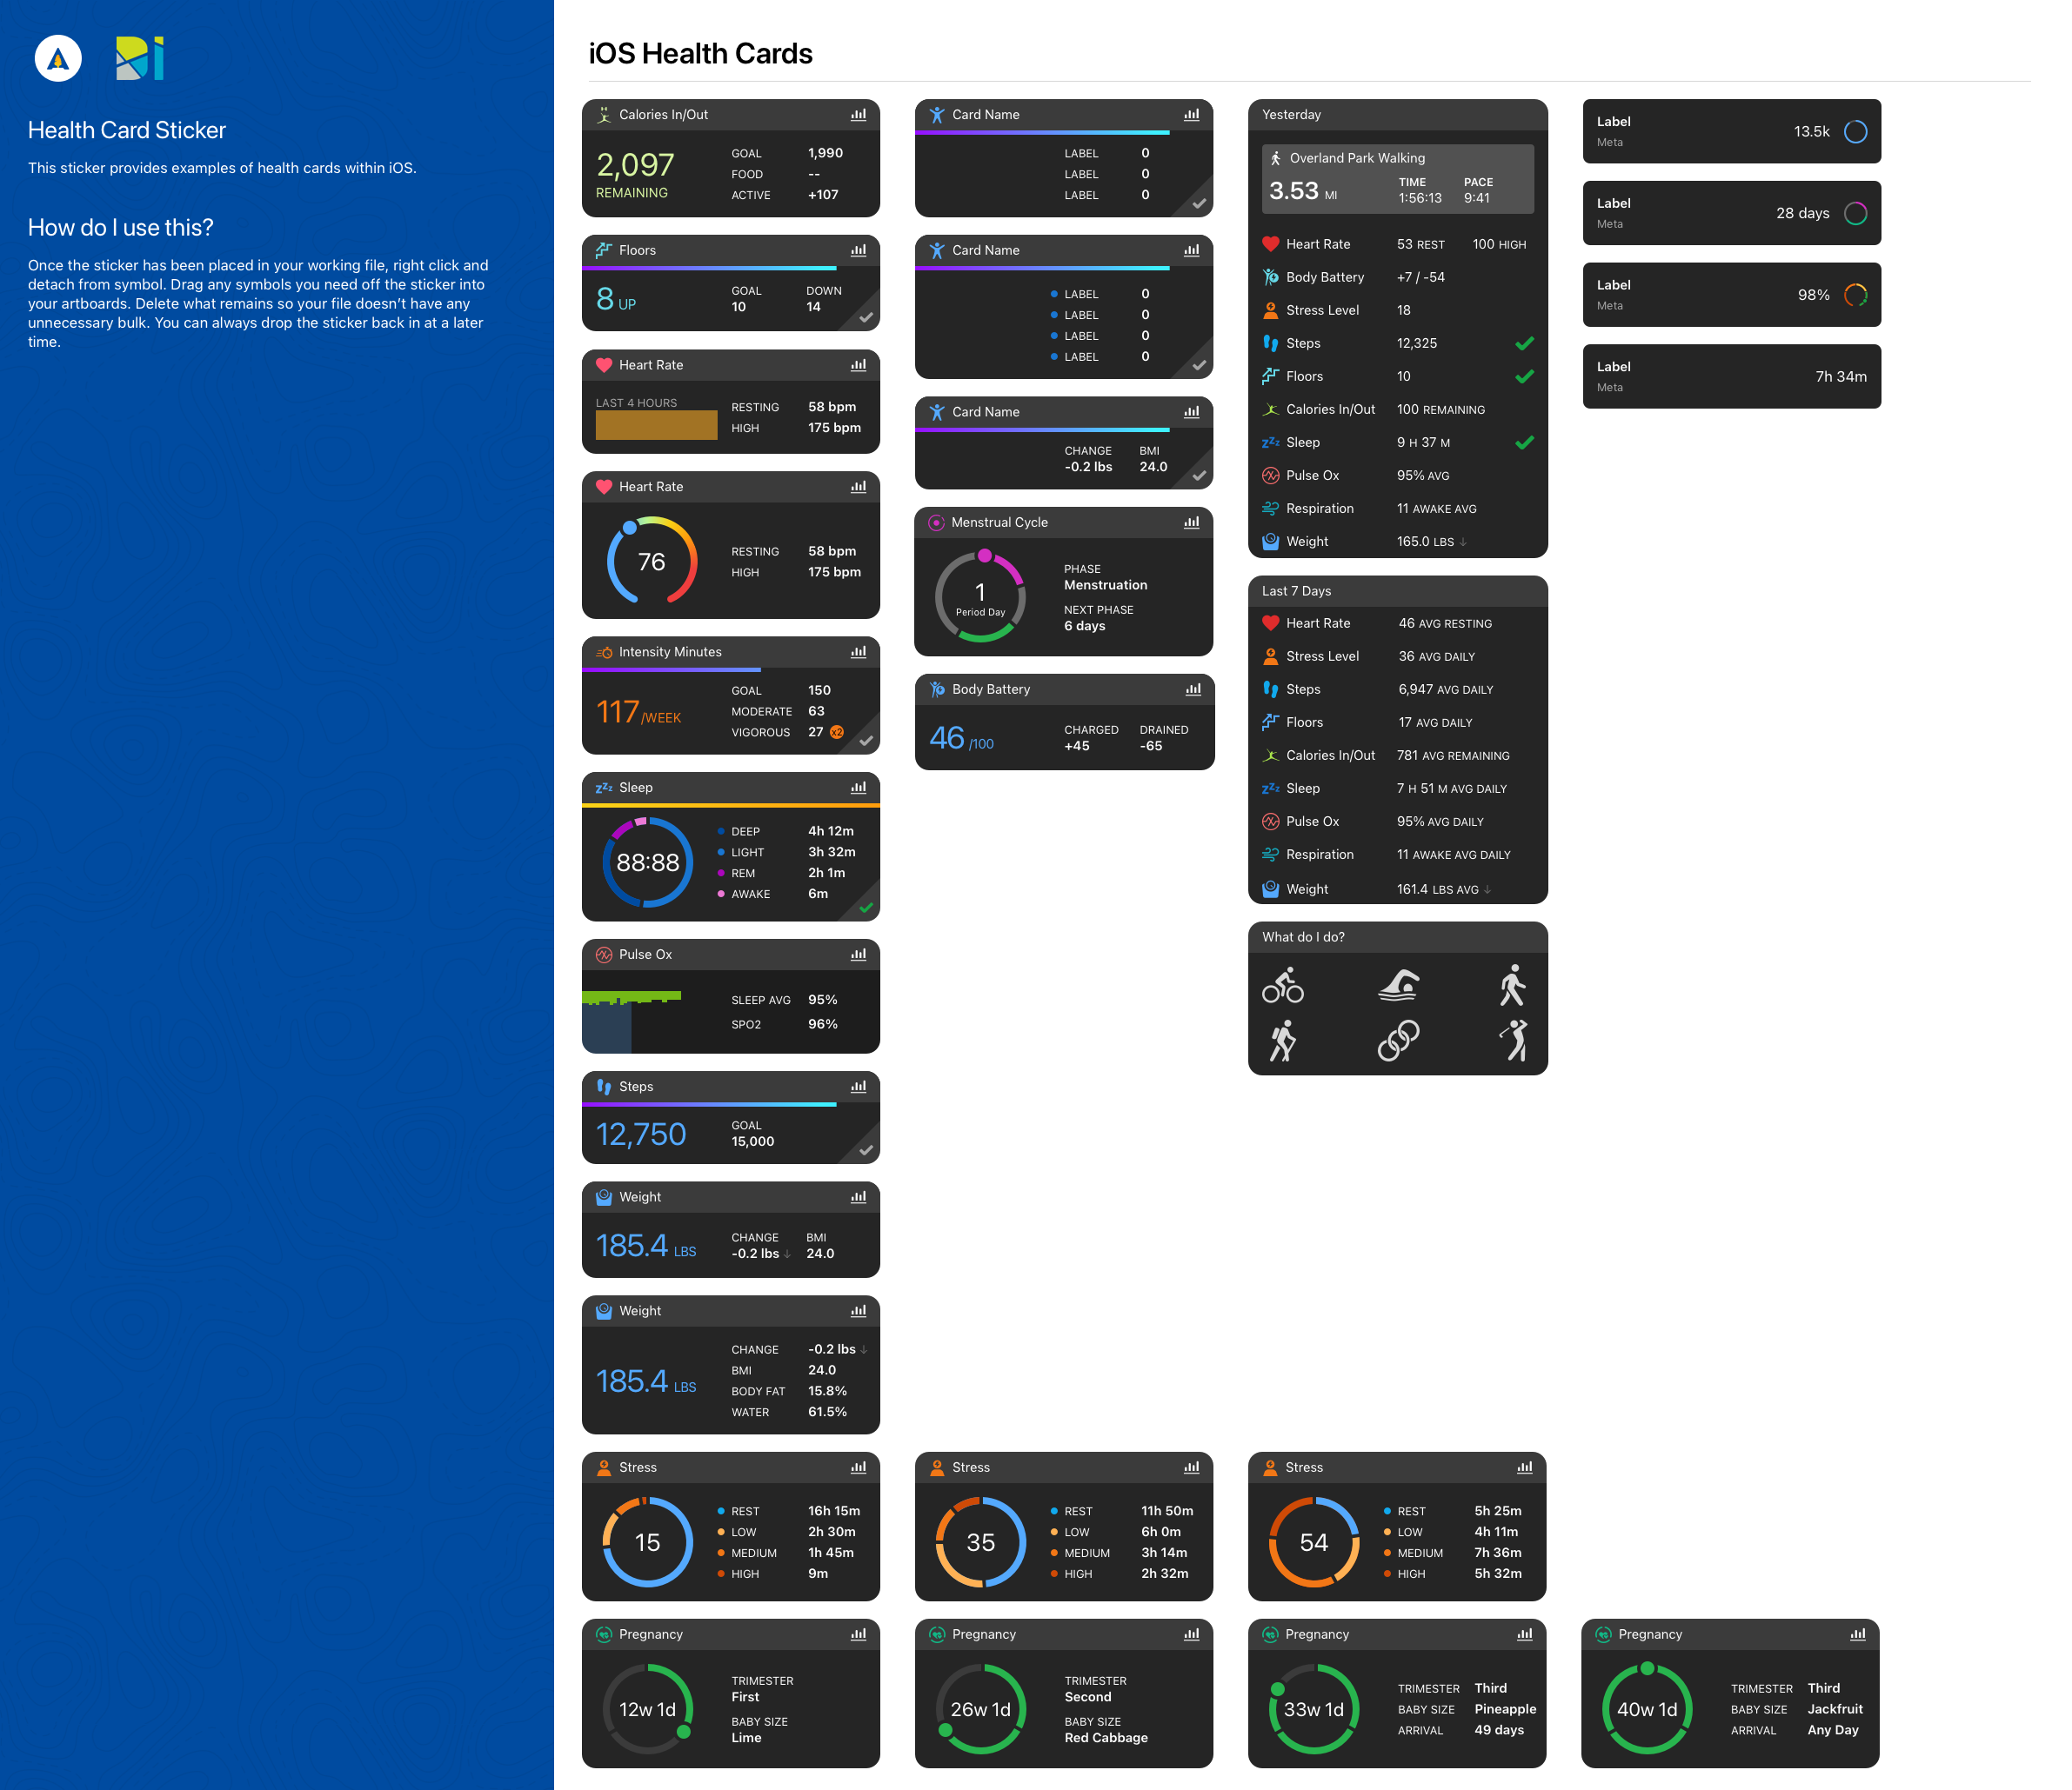Screen dimensions: 2072x1790
Task: Tap the hiking activity icon
Action: pos(1282,1041)
